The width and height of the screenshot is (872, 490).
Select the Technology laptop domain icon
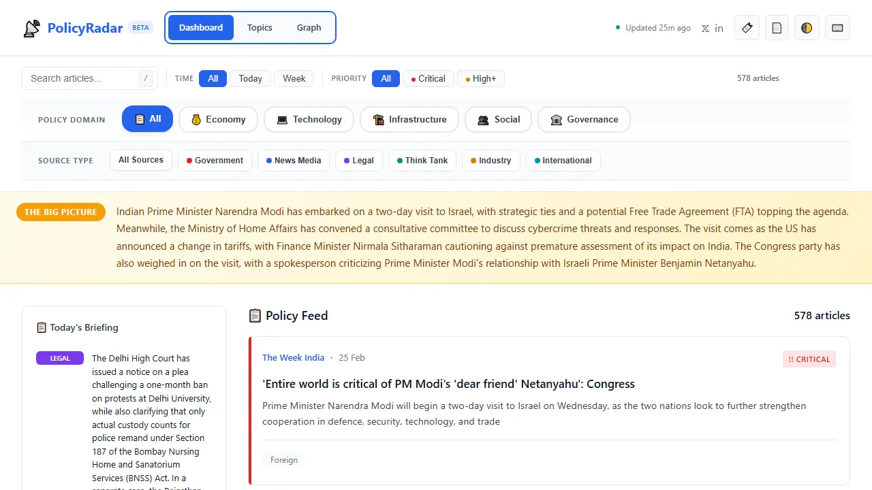[x=282, y=119]
